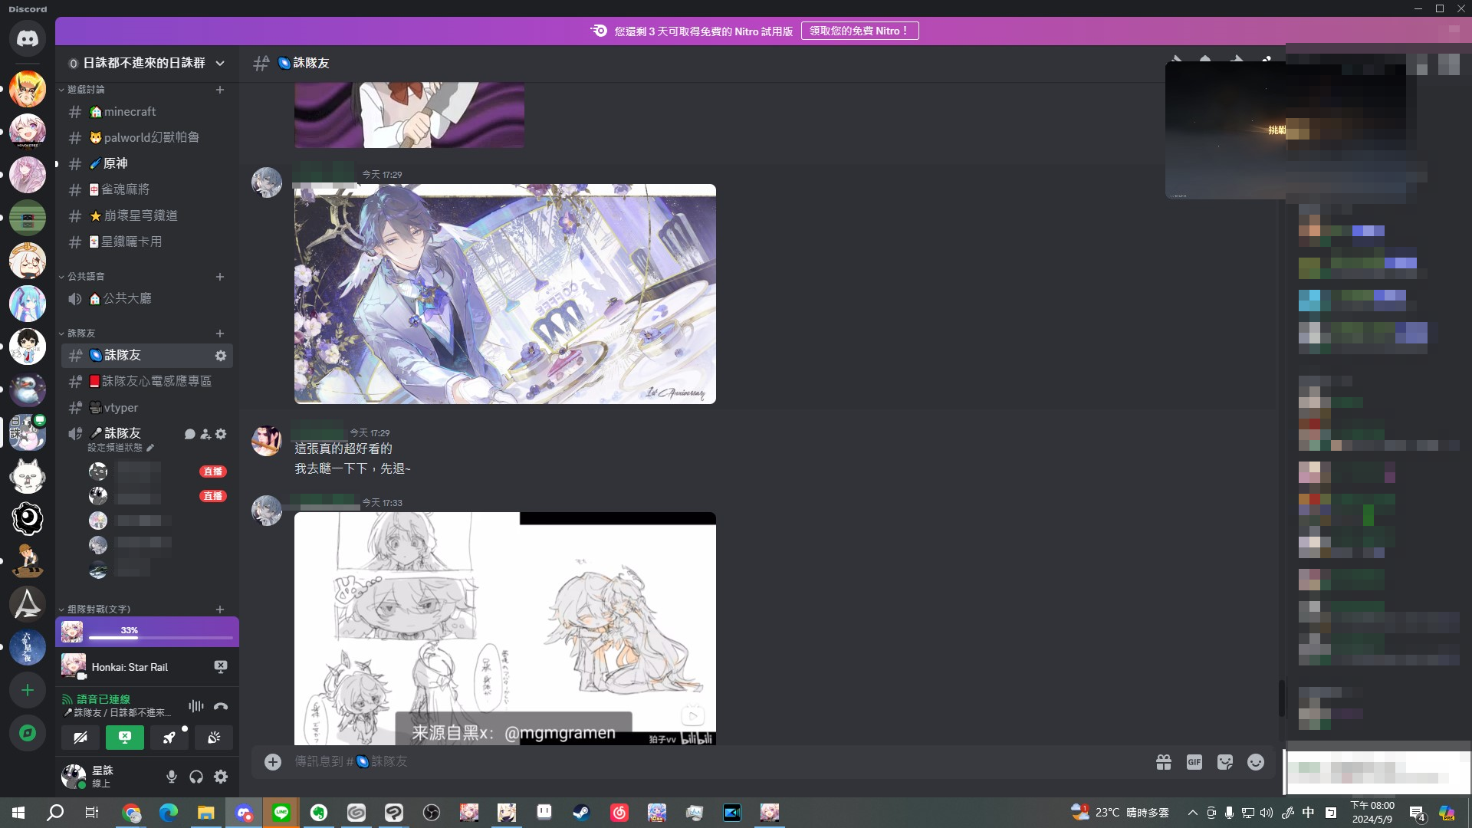
Task: Click the chat scrollbar thumb
Action: (1281, 698)
